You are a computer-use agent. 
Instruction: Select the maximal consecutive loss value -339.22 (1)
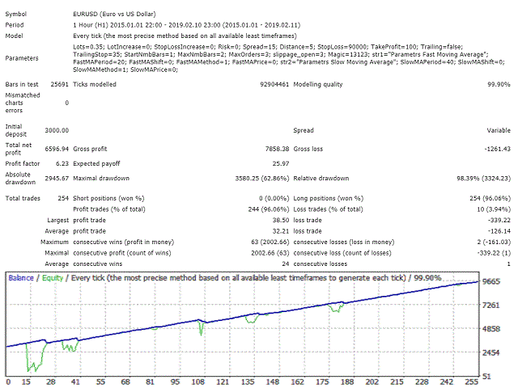point(494,253)
